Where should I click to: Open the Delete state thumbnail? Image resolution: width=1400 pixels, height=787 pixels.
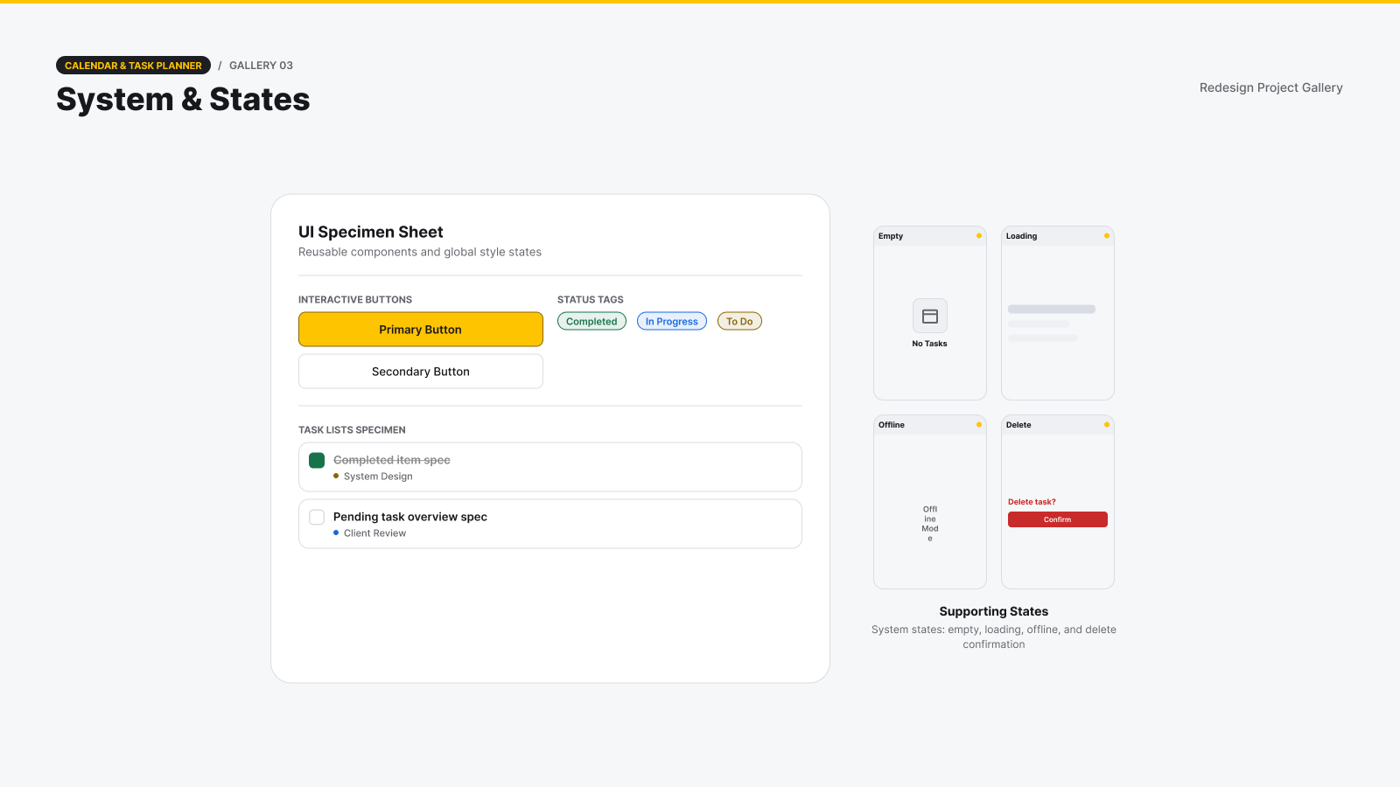[1058, 502]
